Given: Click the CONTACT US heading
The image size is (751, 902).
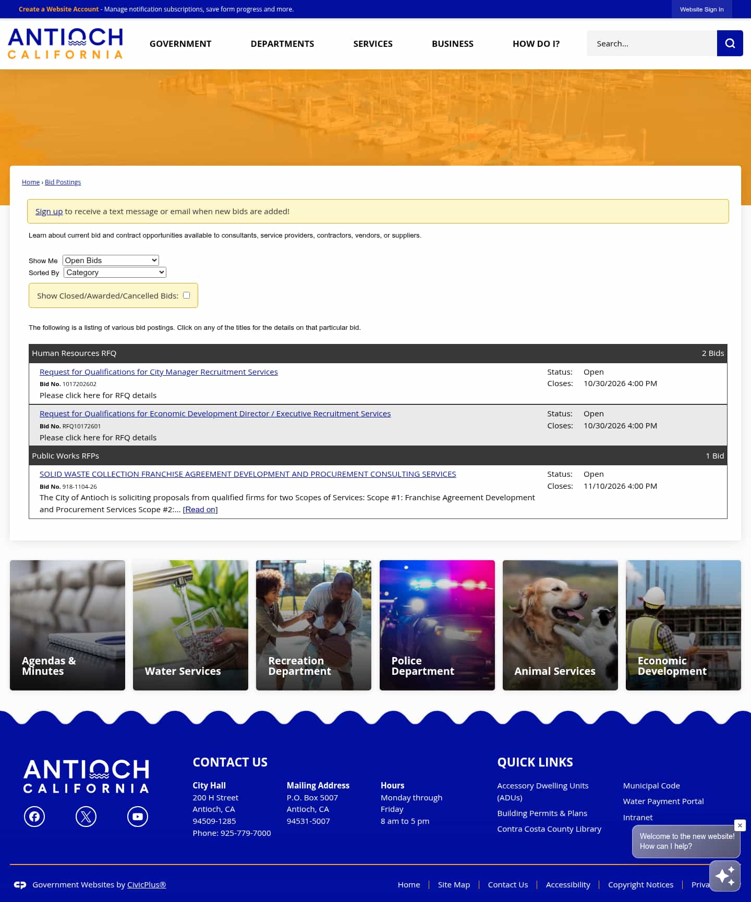Looking at the screenshot, I should click(x=230, y=762).
